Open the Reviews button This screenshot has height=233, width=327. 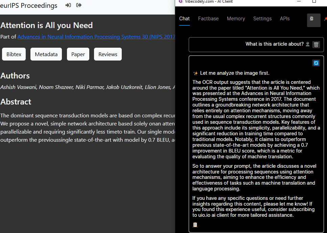pos(108,54)
